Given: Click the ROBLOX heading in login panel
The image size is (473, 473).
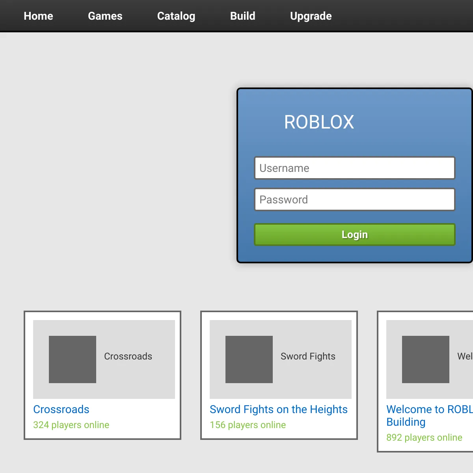Looking at the screenshot, I should [x=319, y=122].
